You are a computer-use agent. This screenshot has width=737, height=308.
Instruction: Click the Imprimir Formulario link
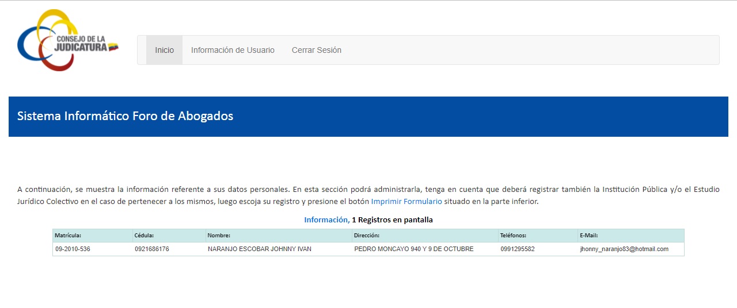pyautogui.click(x=407, y=202)
